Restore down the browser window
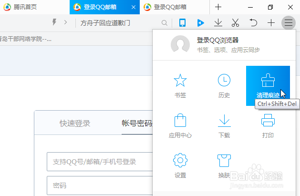Viewport: 300px width, 196px height. tap(270, 7)
